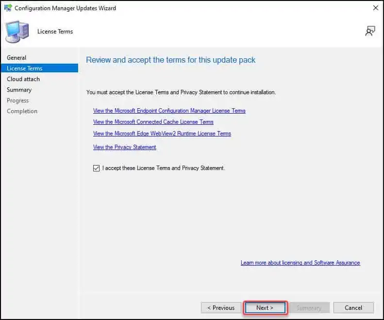
Task: Click the Configuration Manager title bar icon
Action: click(8, 8)
